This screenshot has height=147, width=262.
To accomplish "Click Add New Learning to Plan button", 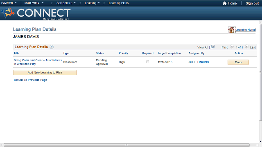I will click(45, 73).
